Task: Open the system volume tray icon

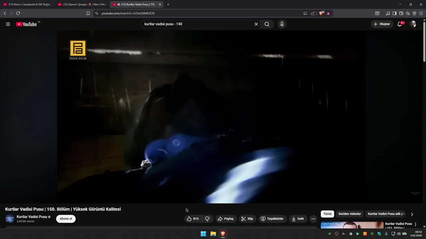Action: point(398,234)
